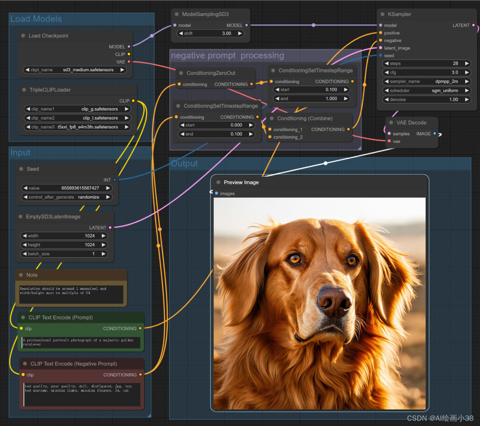This screenshot has height=426, width=480.
Task: Click conditioning input socket on ConditioningZeroOut
Action: point(179,84)
